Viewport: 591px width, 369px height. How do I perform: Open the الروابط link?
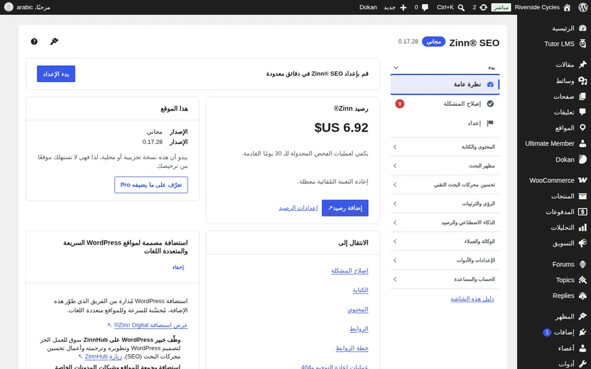(x=359, y=328)
